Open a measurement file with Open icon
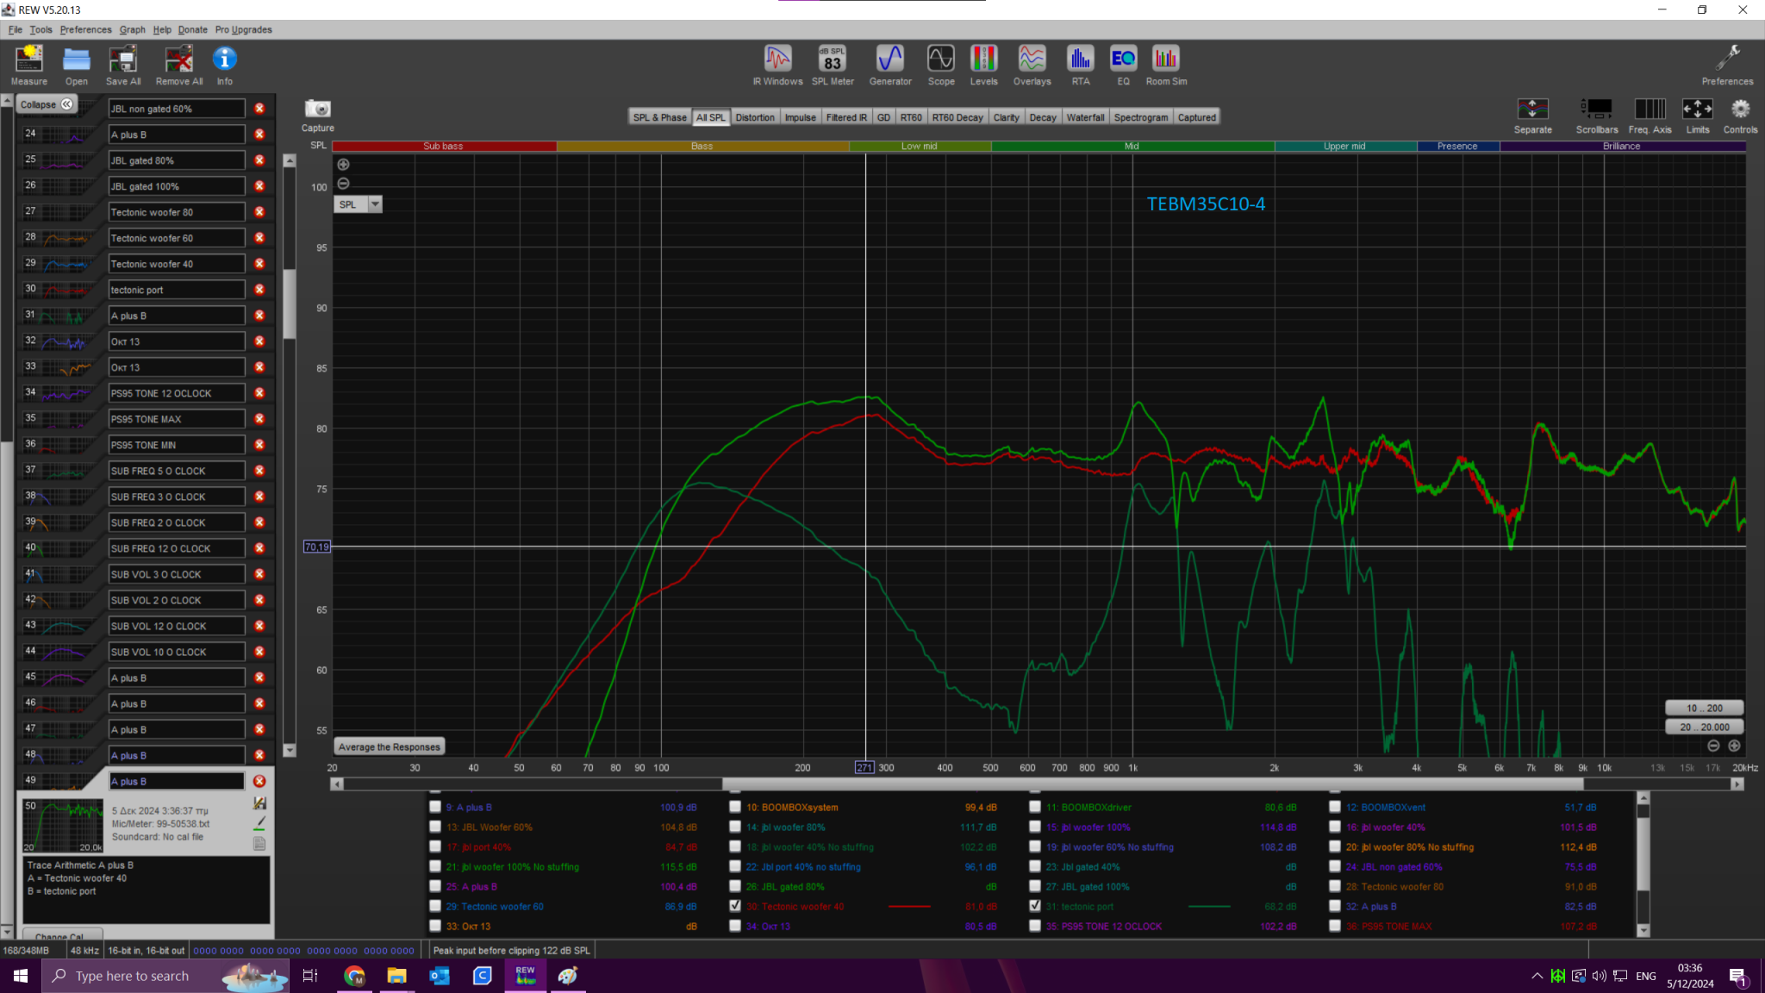The width and height of the screenshot is (1765, 993). (x=77, y=66)
